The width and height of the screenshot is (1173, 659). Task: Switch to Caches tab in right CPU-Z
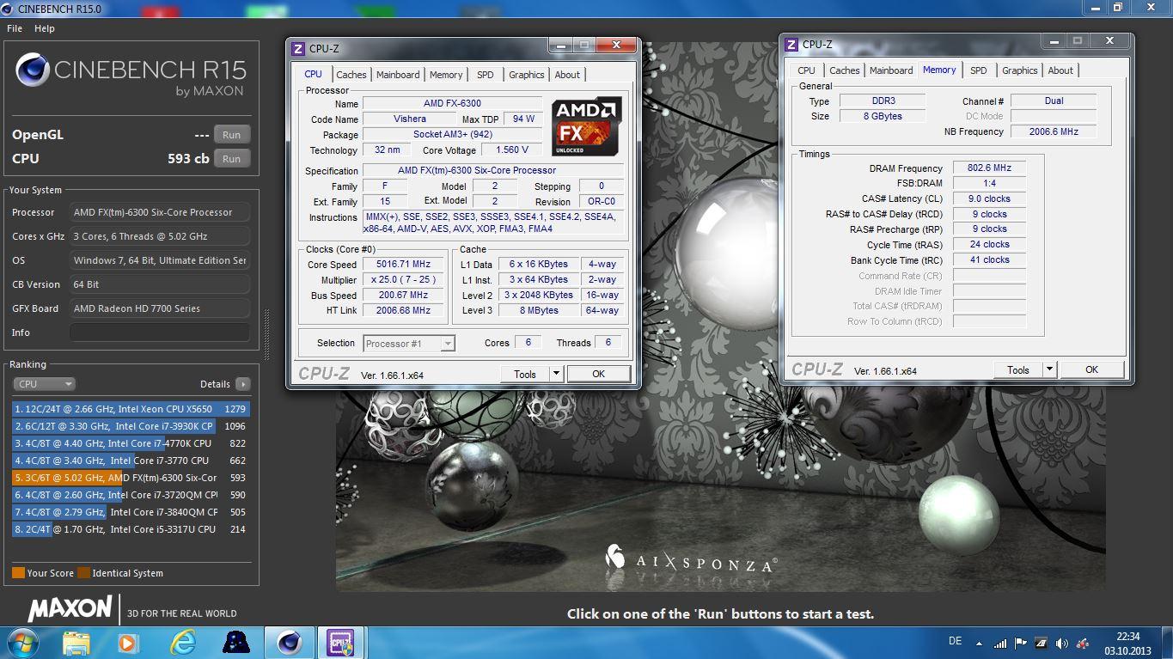coord(845,70)
